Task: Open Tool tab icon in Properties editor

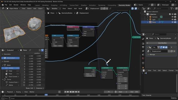Action: [x=143, y=39]
